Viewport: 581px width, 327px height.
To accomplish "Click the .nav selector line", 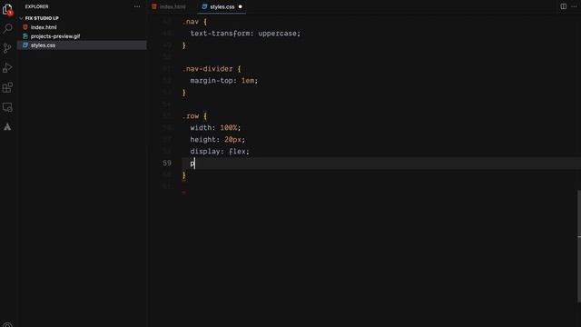I will click(194, 22).
